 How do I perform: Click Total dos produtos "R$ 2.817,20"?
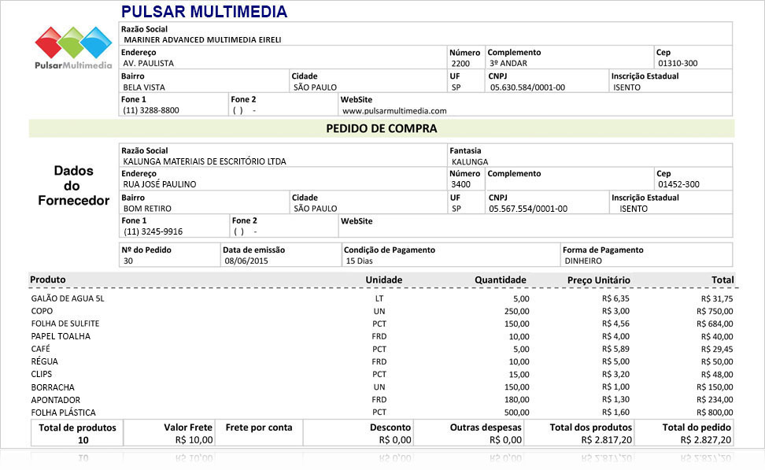[x=607, y=440]
